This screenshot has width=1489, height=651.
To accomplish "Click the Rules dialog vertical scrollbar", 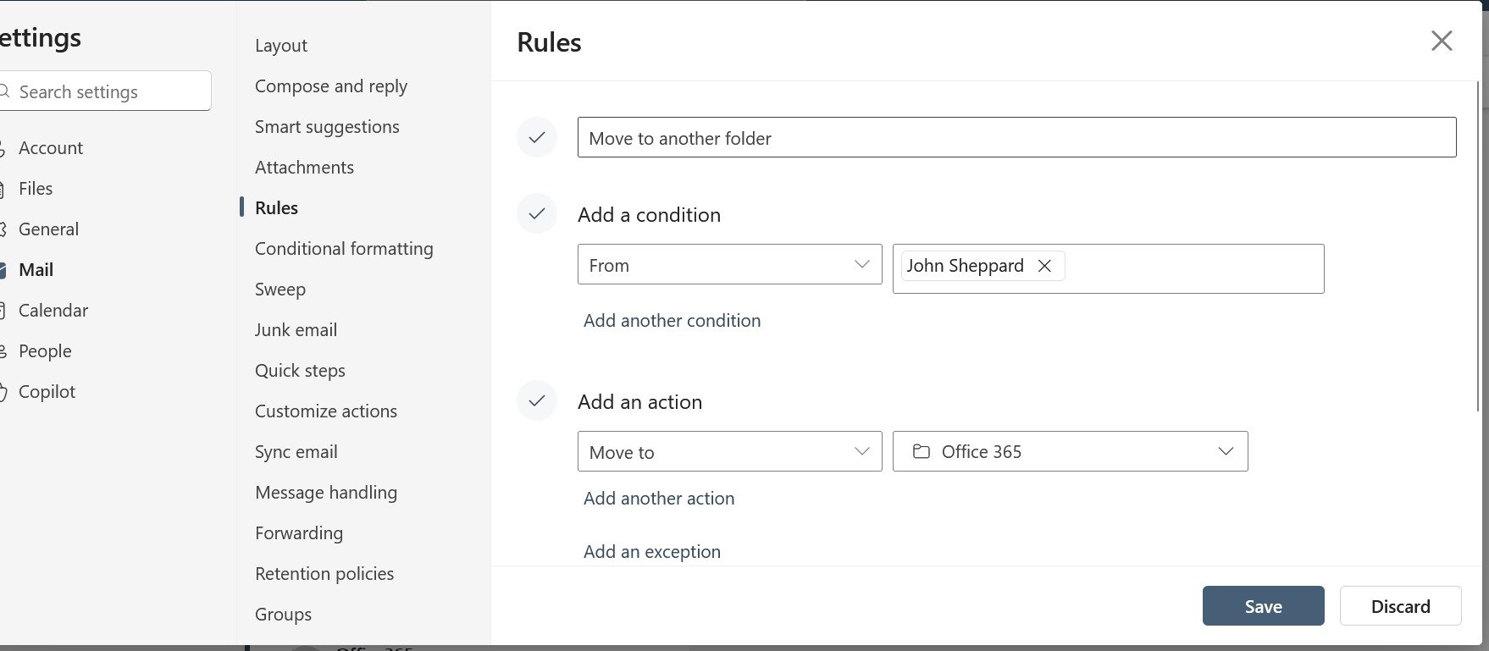I will tap(1480, 246).
